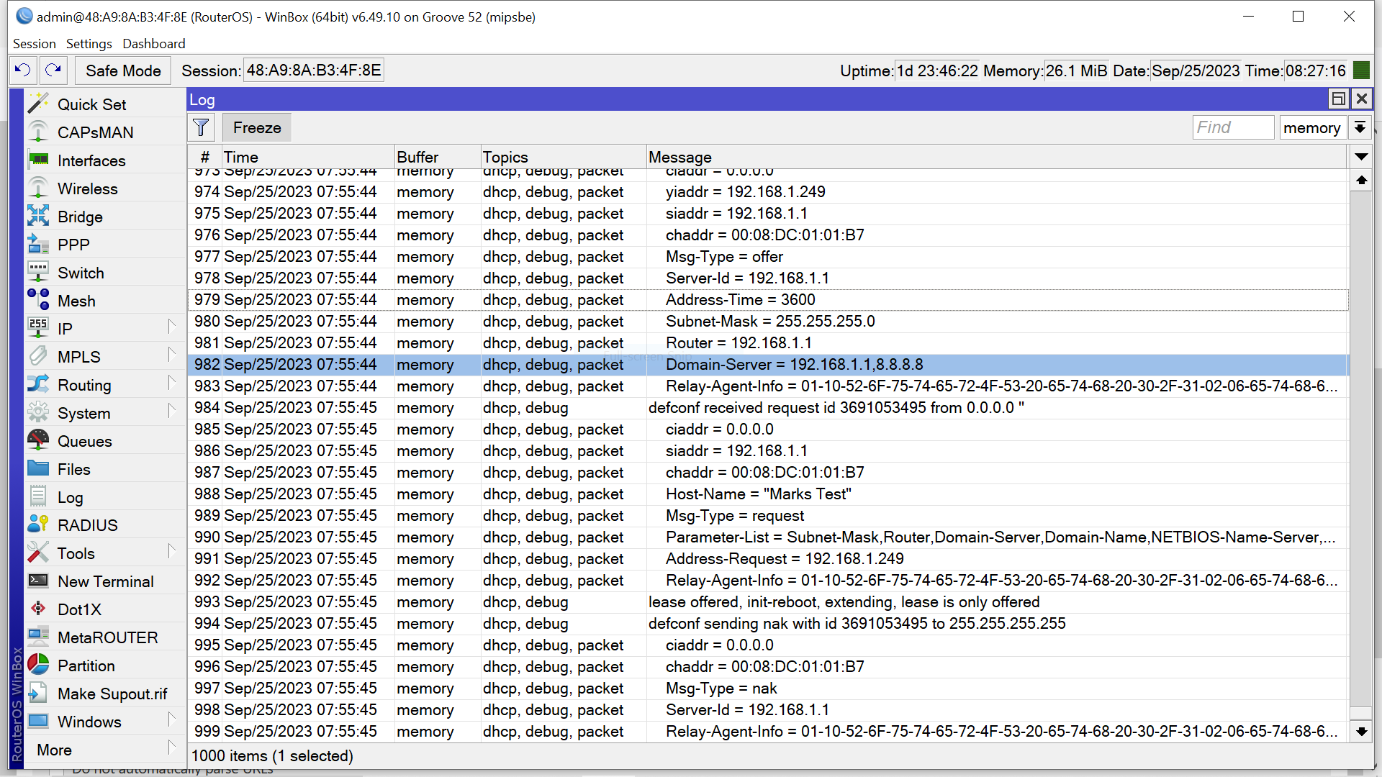Expand the More submenu arrow
The width and height of the screenshot is (1382, 777).
tap(171, 748)
